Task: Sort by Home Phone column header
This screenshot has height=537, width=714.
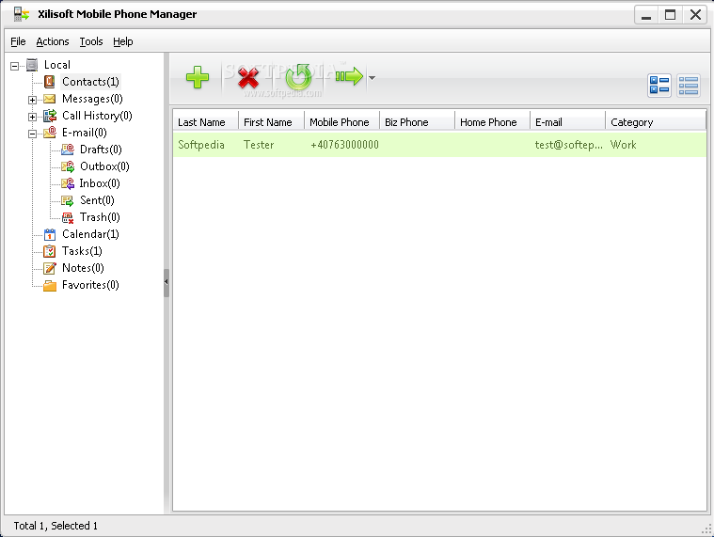Action: [x=492, y=122]
